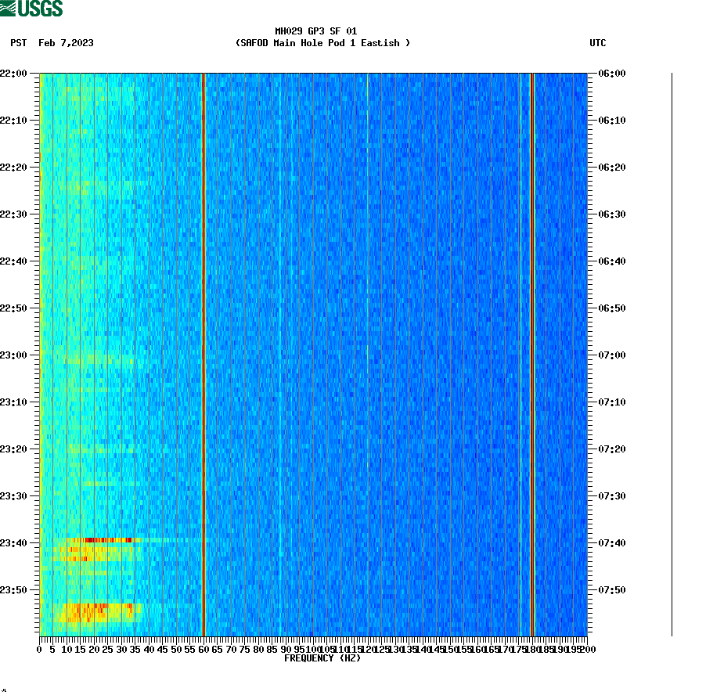Select the SAFOD Main Hole Pod 1 subtitle
Image resolution: width=706 pixels, height=699 pixels.
click(319, 44)
